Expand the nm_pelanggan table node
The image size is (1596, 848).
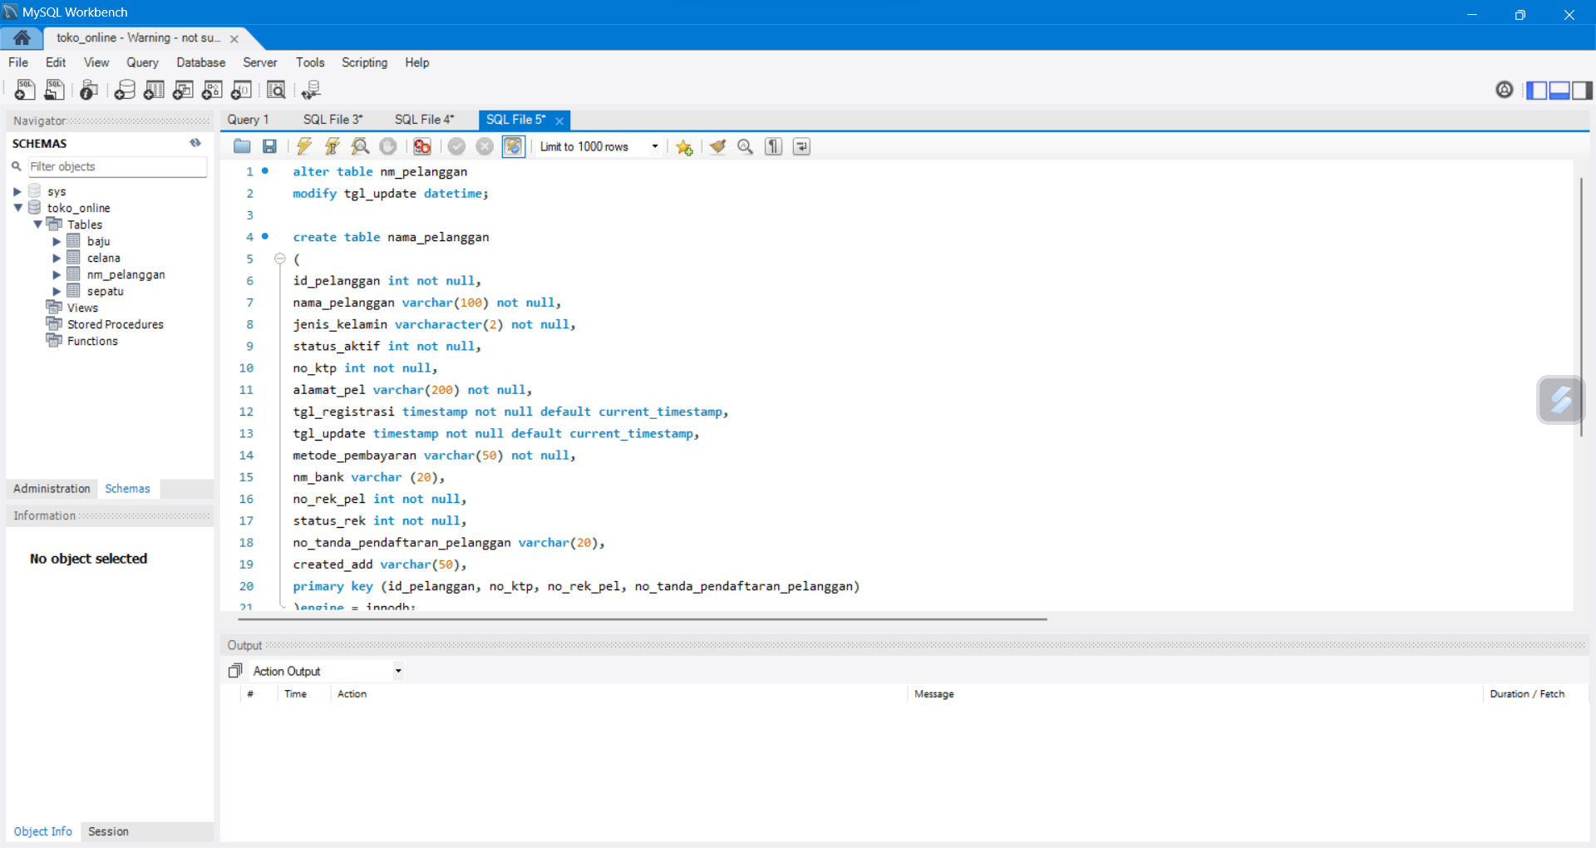[57, 274]
